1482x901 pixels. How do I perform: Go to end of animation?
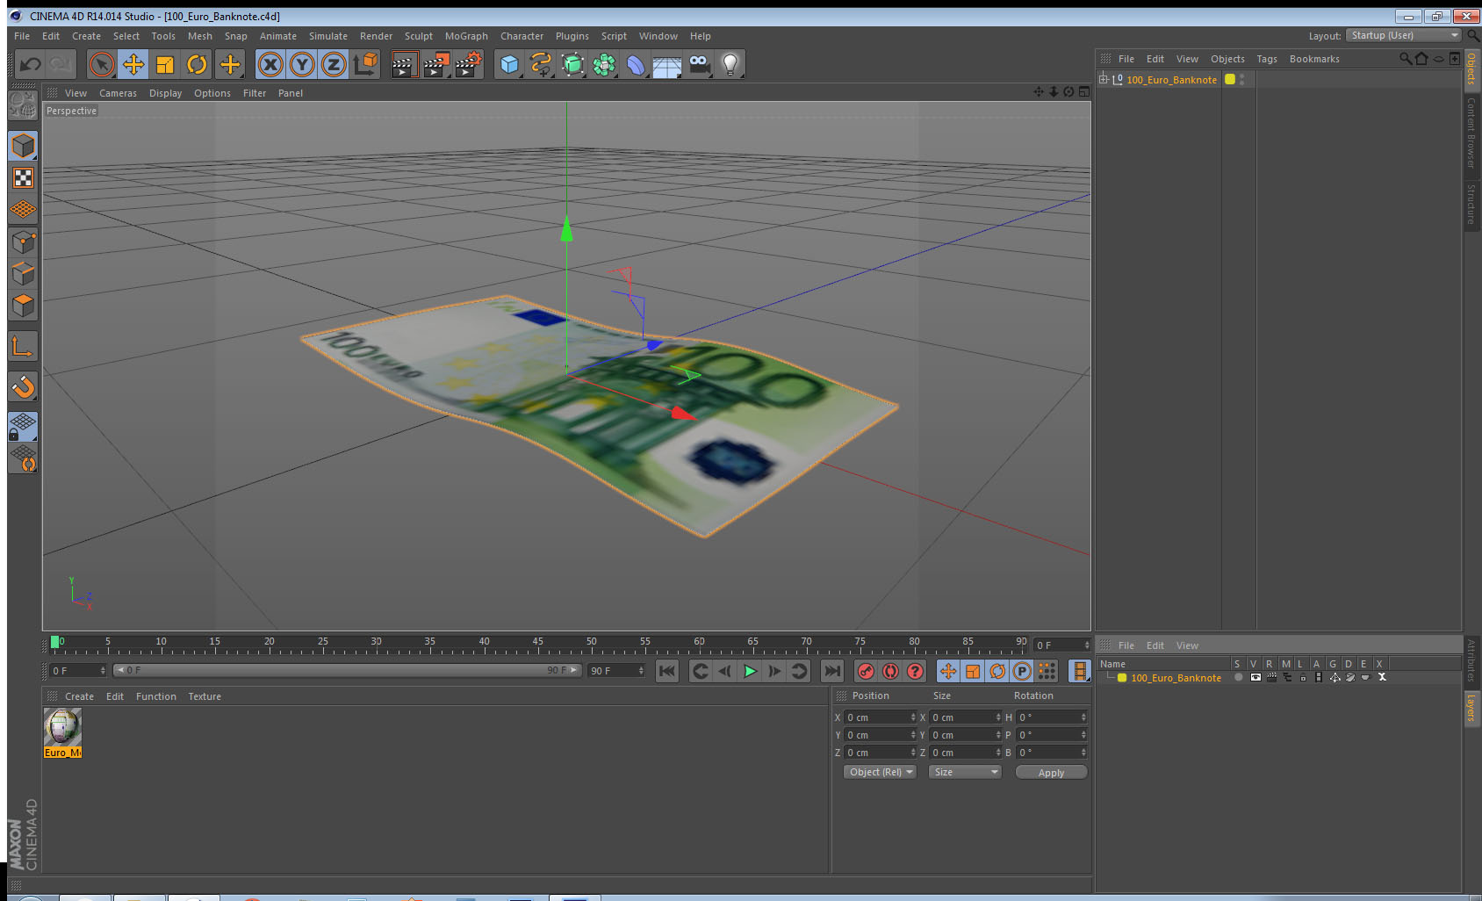831,671
